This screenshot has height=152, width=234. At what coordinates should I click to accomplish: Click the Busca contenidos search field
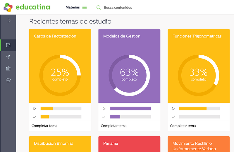coord(118,8)
